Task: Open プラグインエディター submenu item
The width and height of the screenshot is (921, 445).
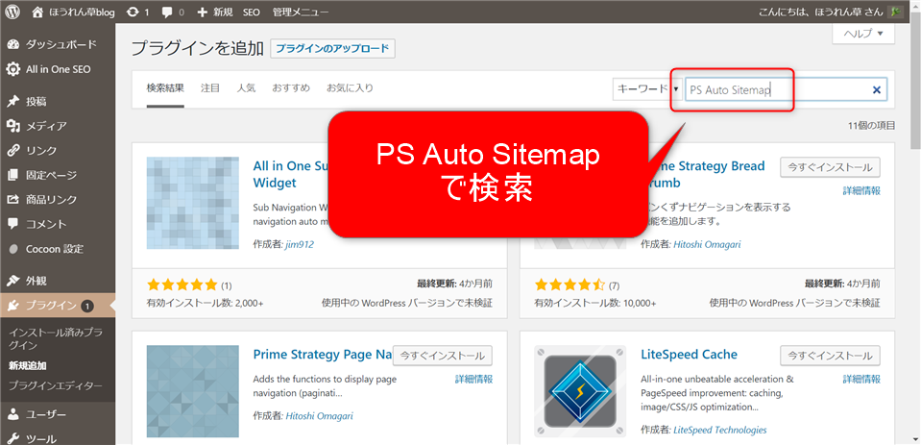Action: [x=55, y=386]
